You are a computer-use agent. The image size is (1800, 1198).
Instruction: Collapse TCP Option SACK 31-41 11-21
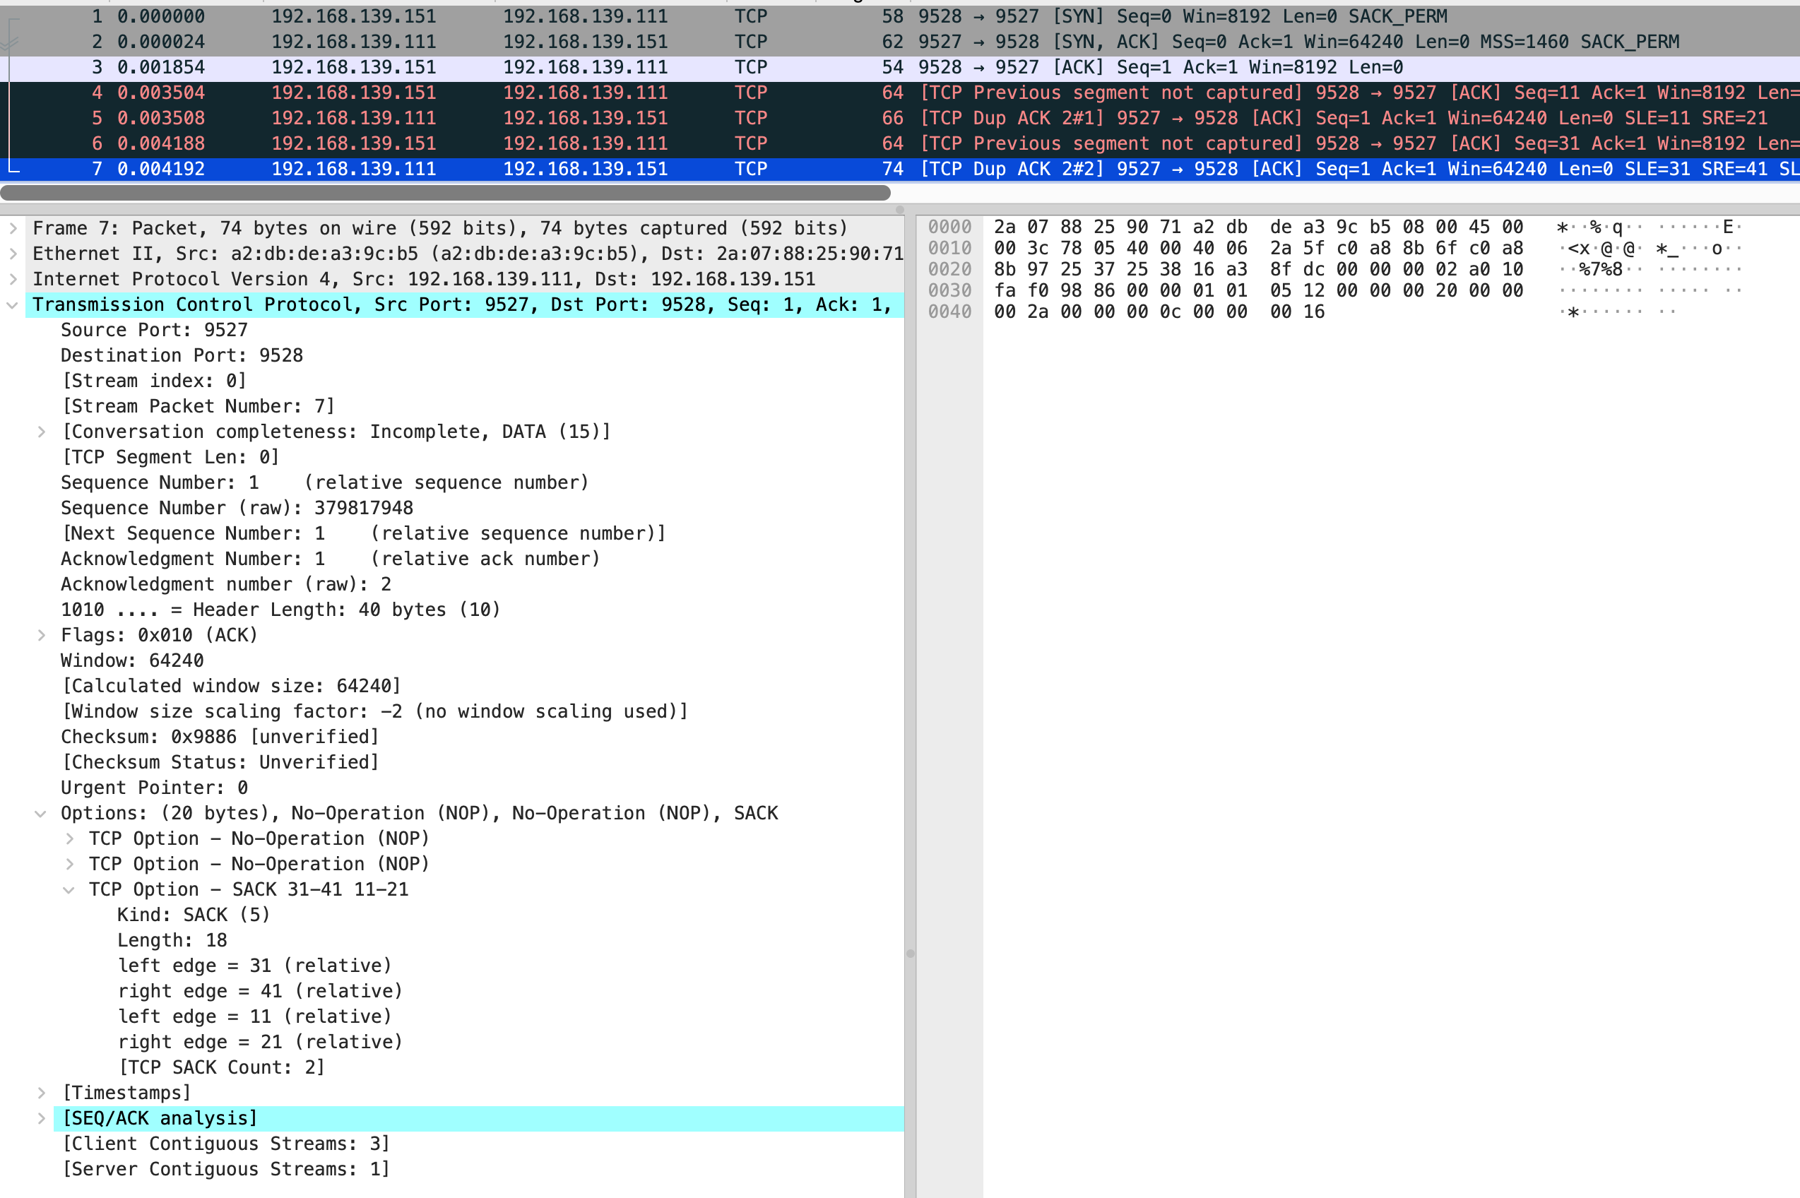[x=69, y=890]
